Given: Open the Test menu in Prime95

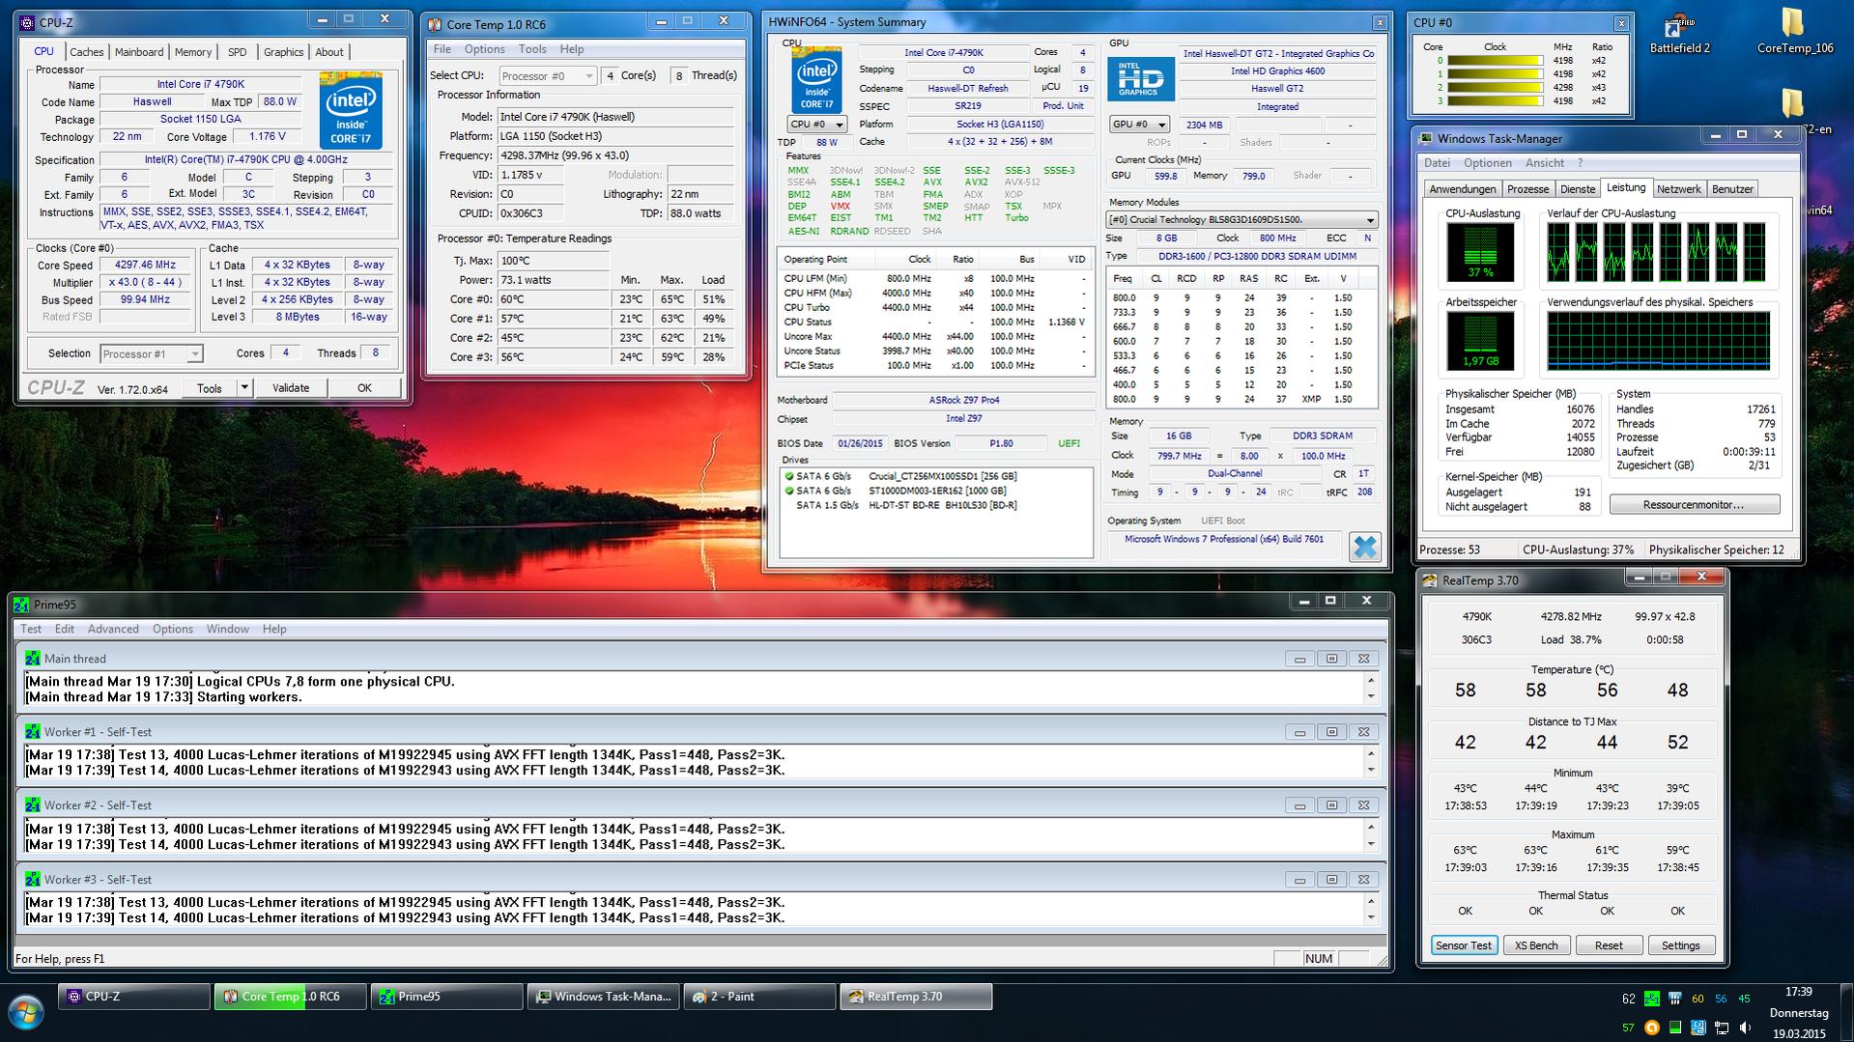Looking at the screenshot, I should pos(31,629).
